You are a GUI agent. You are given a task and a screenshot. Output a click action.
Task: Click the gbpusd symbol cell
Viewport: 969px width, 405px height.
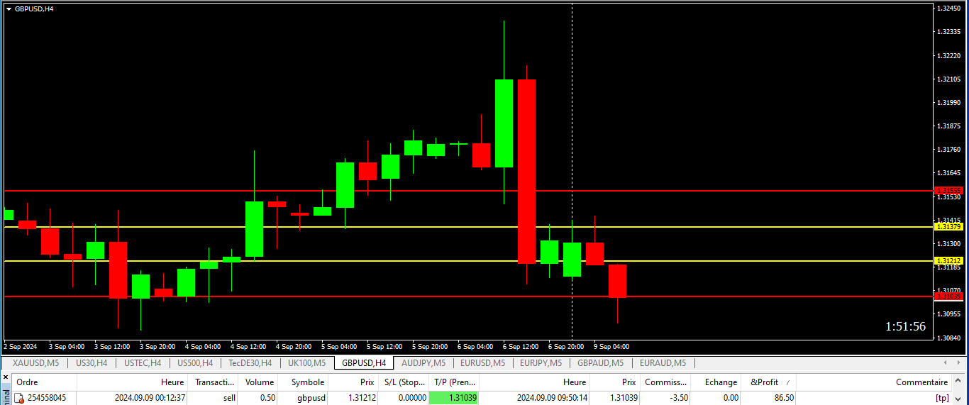tap(312, 399)
